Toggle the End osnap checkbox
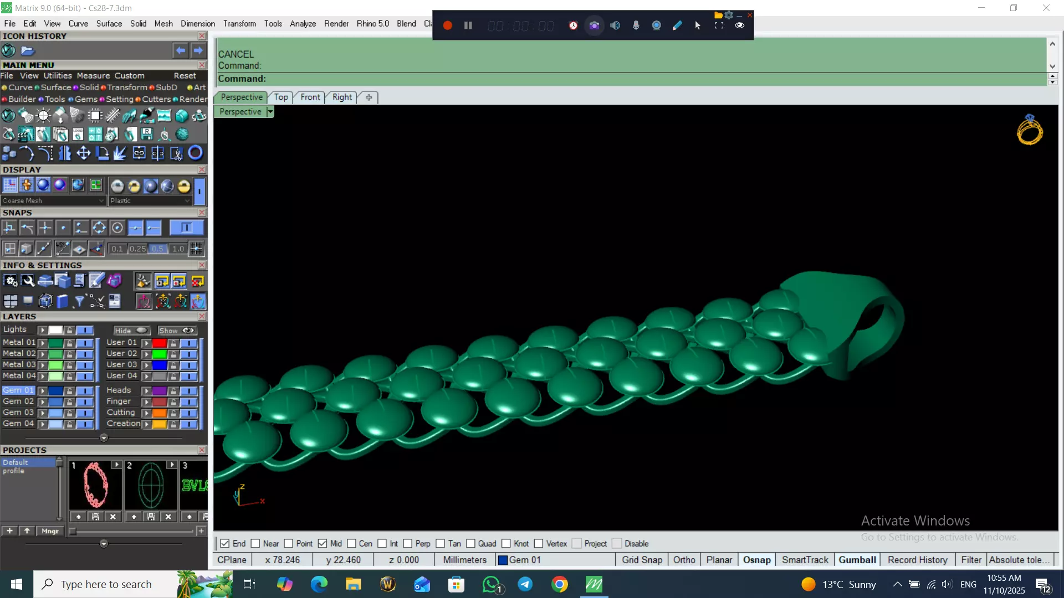 (225, 544)
